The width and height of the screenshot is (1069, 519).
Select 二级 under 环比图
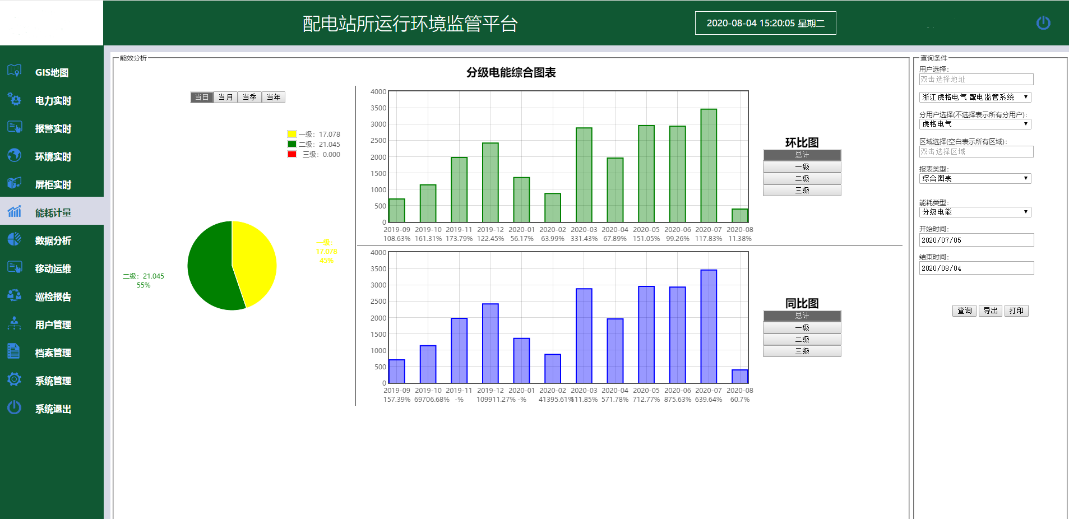click(x=802, y=179)
